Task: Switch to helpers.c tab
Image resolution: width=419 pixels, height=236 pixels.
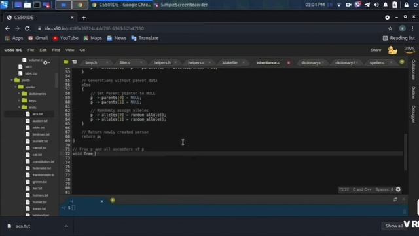Action: 196,63
